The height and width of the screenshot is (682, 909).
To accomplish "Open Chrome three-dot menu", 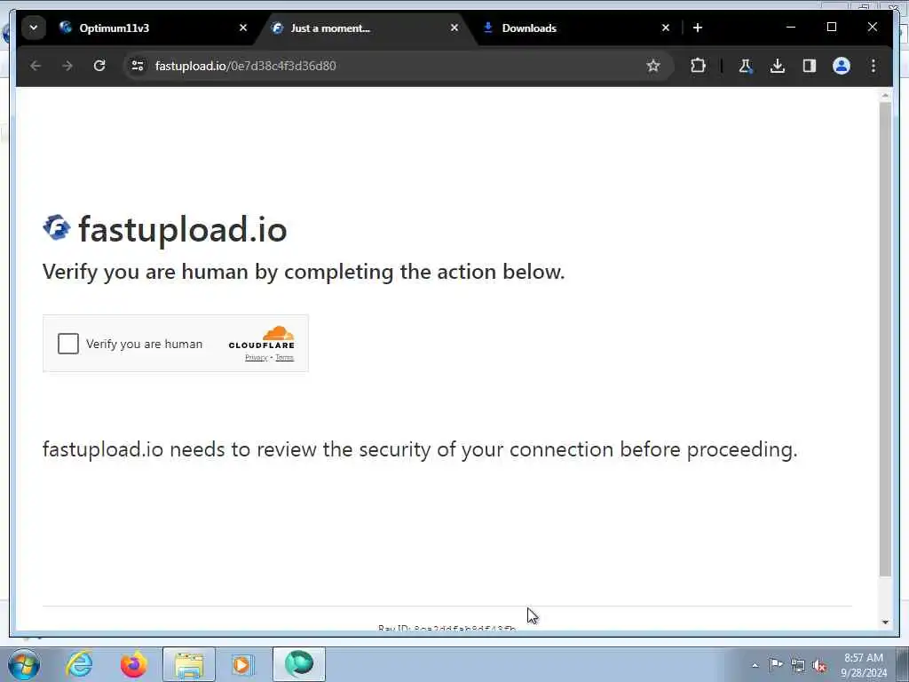I will click(x=873, y=66).
